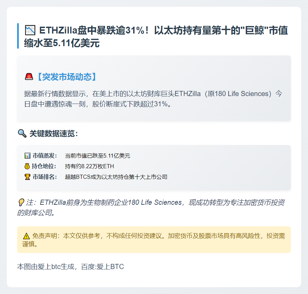Click the trophy icon beside 市场排名
The image size is (308, 294).
[x=27, y=177]
